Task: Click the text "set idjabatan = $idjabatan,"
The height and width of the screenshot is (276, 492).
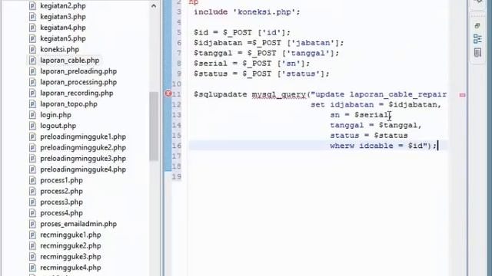Action: tap(376, 105)
